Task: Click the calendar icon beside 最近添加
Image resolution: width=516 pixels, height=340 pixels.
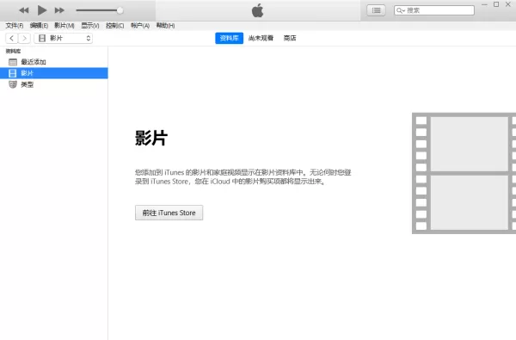Action: (x=13, y=62)
